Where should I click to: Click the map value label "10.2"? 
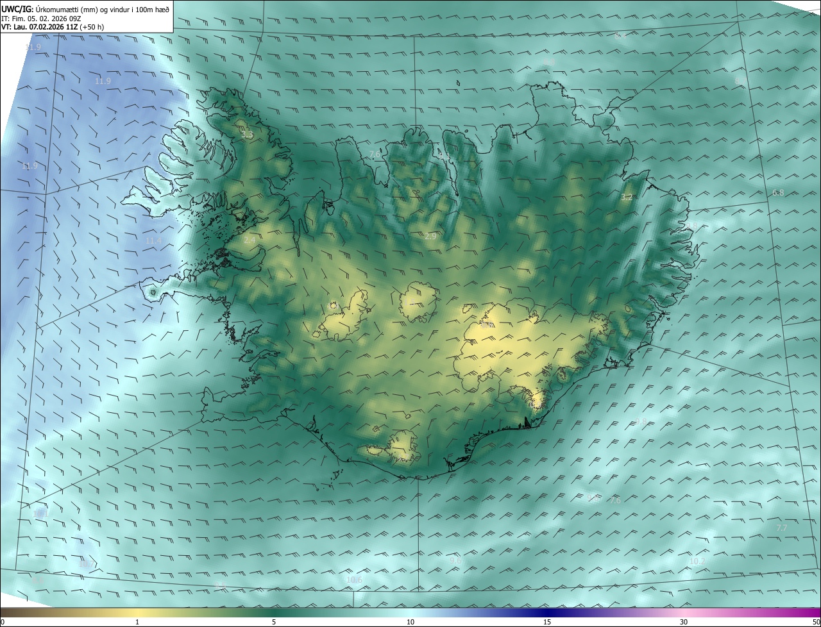click(697, 562)
